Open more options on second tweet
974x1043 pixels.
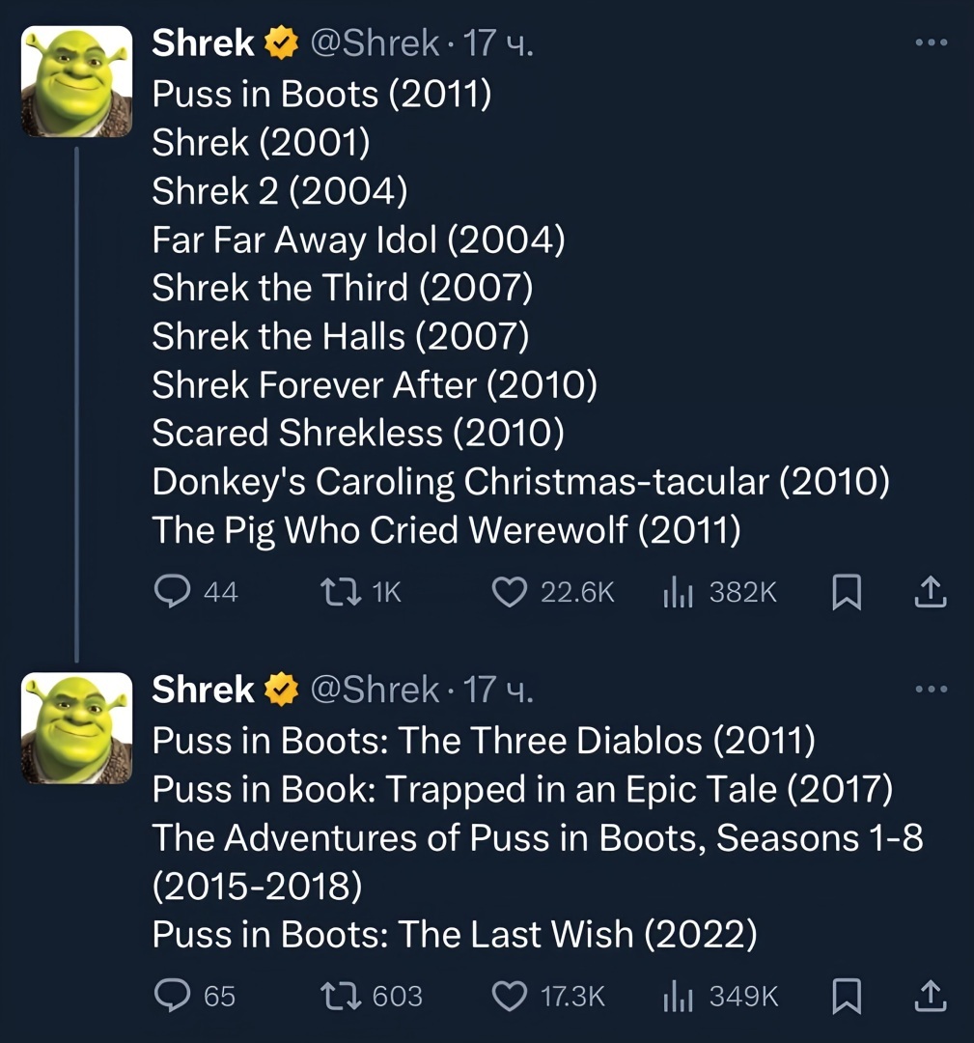(x=931, y=690)
